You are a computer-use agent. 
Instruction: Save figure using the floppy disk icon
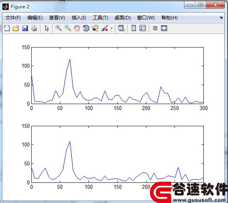[x=25, y=28]
